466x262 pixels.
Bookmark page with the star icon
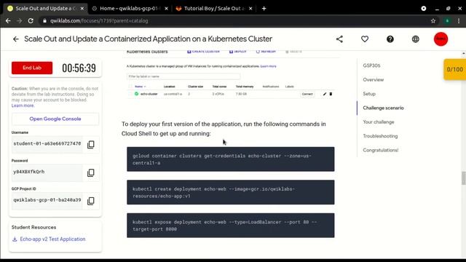(x=433, y=21)
